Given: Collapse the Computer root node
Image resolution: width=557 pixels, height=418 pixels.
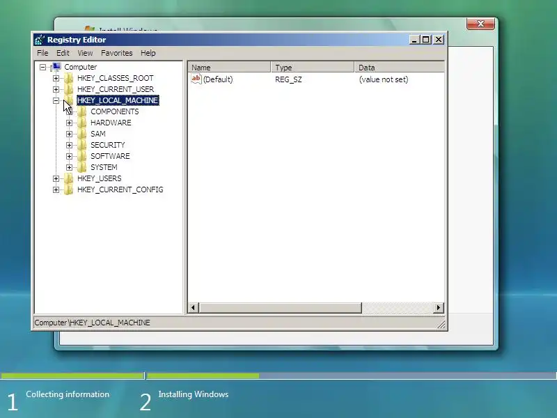Looking at the screenshot, I should [42, 67].
